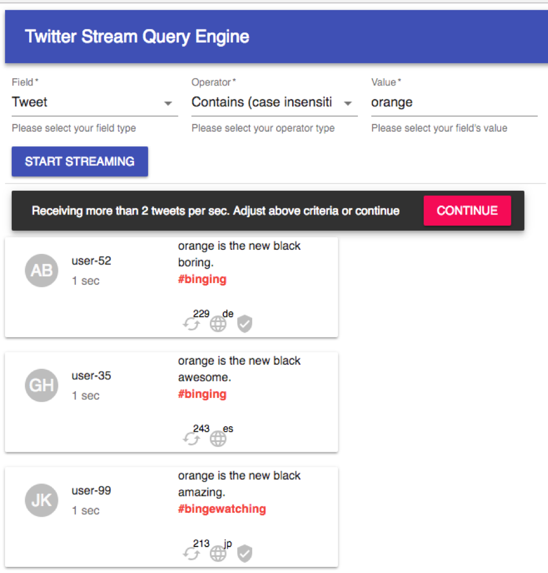Click tweet text ending in boring.
This screenshot has height=573, width=548.
(239, 254)
